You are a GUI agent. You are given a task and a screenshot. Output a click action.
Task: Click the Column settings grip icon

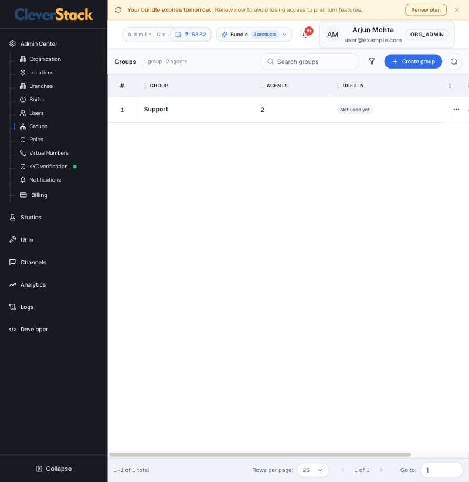click(x=450, y=86)
